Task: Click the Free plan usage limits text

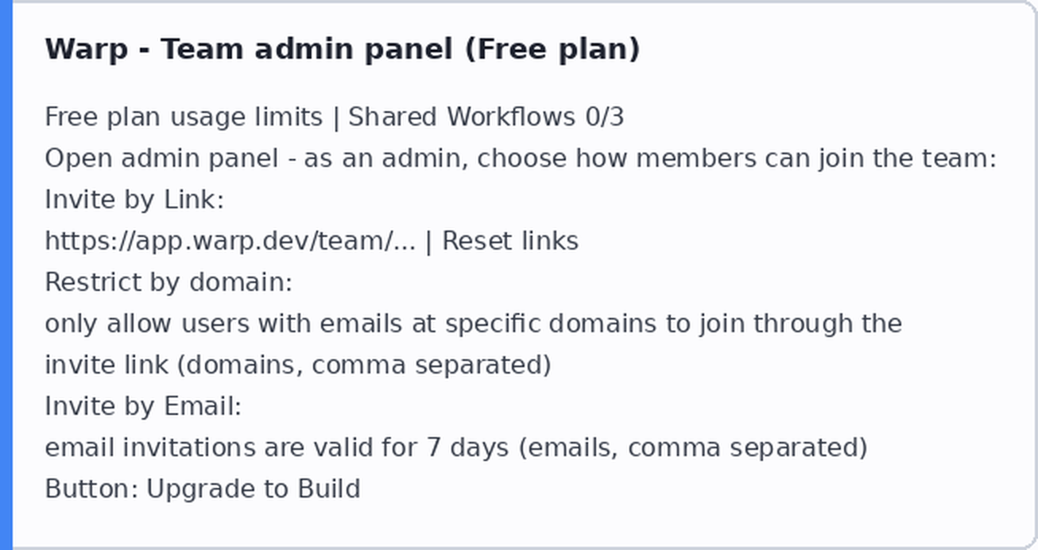Action: [184, 117]
